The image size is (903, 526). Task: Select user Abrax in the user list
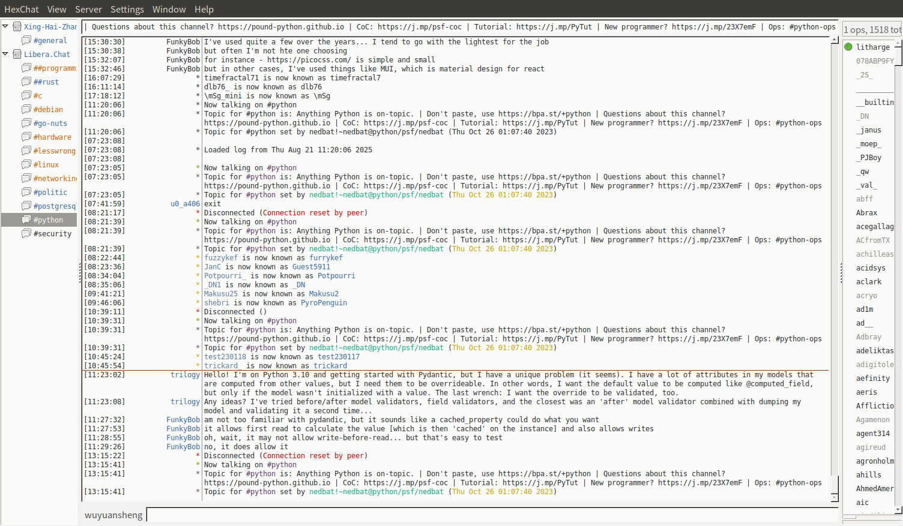(866, 212)
